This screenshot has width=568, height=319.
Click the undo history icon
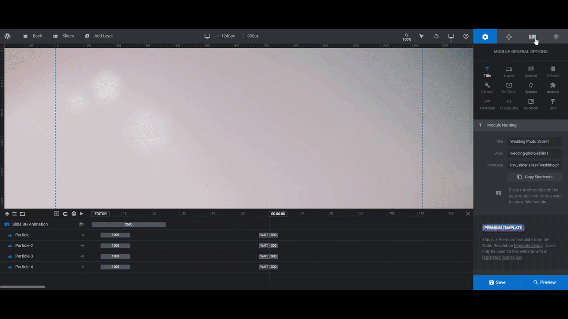436,36
